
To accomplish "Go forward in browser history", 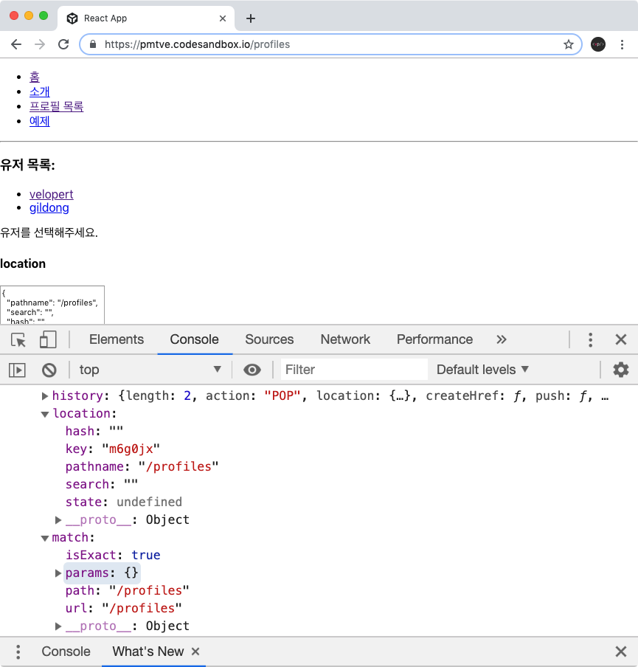I will pyautogui.click(x=40, y=44).
